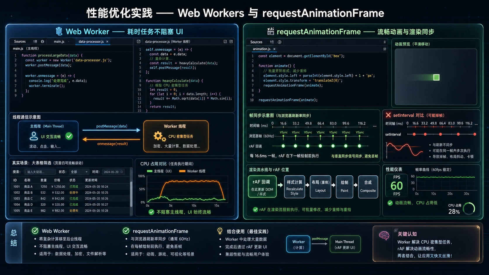This screenshot has width=489, height=275.
Task: Click the 绘制 Paint pipeline box
Action: pos(345,187)
